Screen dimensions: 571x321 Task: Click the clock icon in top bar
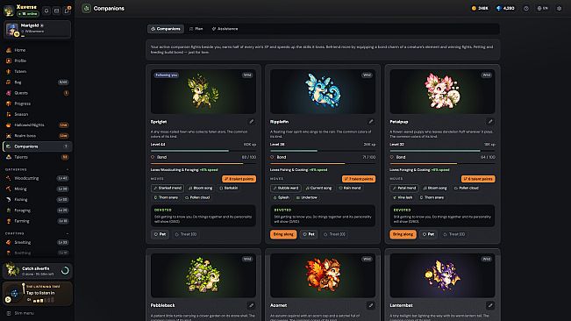tap(526, 9)
